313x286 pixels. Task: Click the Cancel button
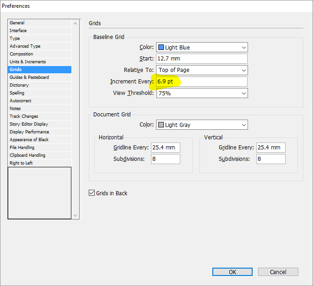click(278, 272)
